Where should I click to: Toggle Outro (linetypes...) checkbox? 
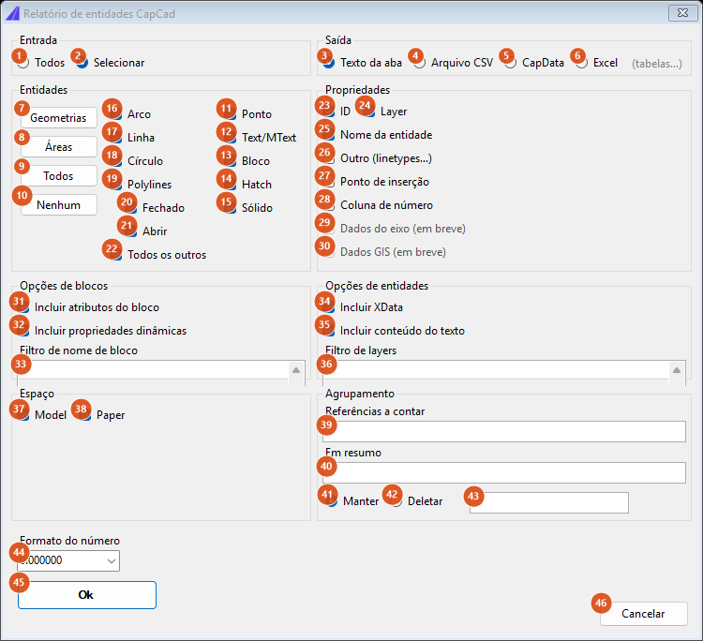(329, 158)
